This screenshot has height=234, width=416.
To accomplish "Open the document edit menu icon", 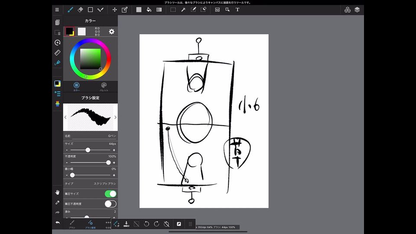I will pyautogui.click(x=57, y=23).
